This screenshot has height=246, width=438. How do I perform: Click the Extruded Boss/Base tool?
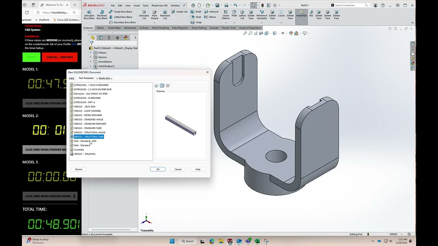[x=89, y=15]
